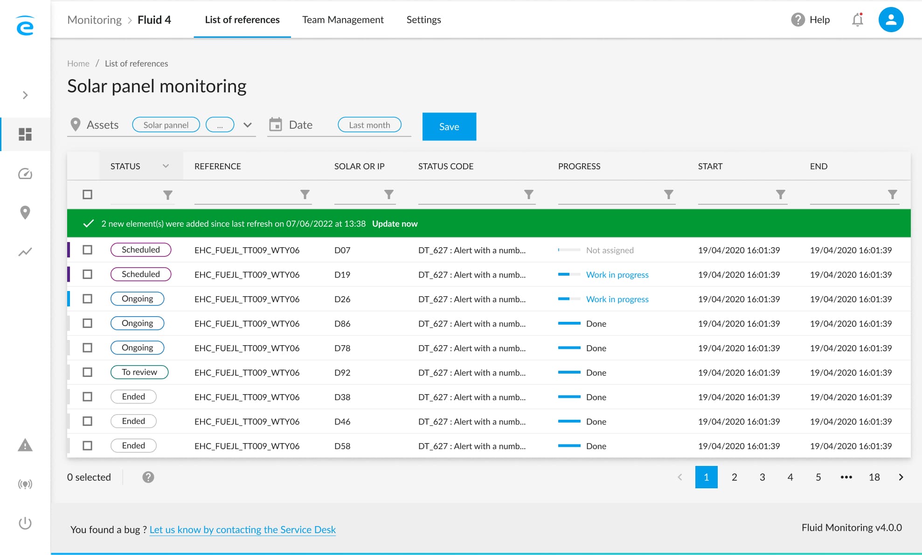
Task: Click the alert/warning triangle icon
Action: [25, 444]
